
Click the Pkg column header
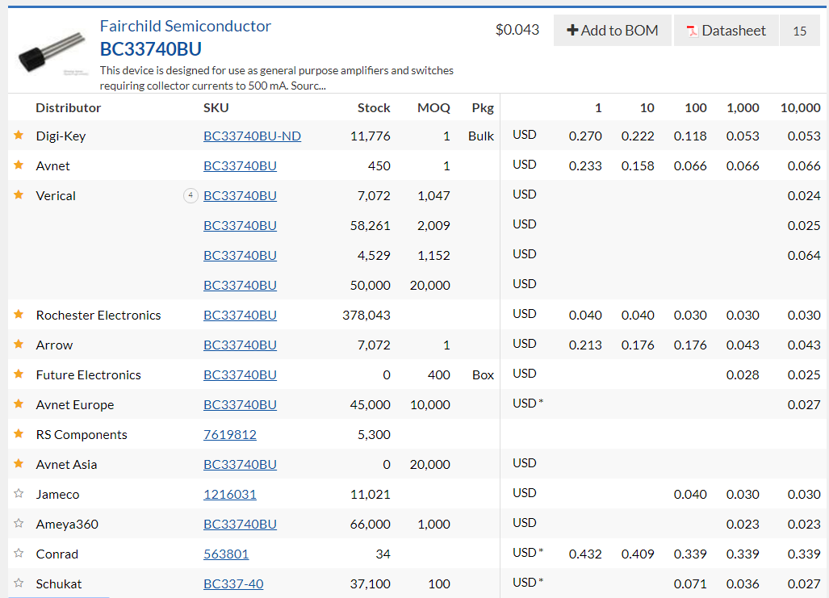click(483, 108)
